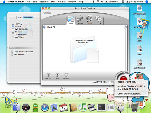Open the Apple menu
Viewport: 151px width, 113px height.
[x=4, y=2]
